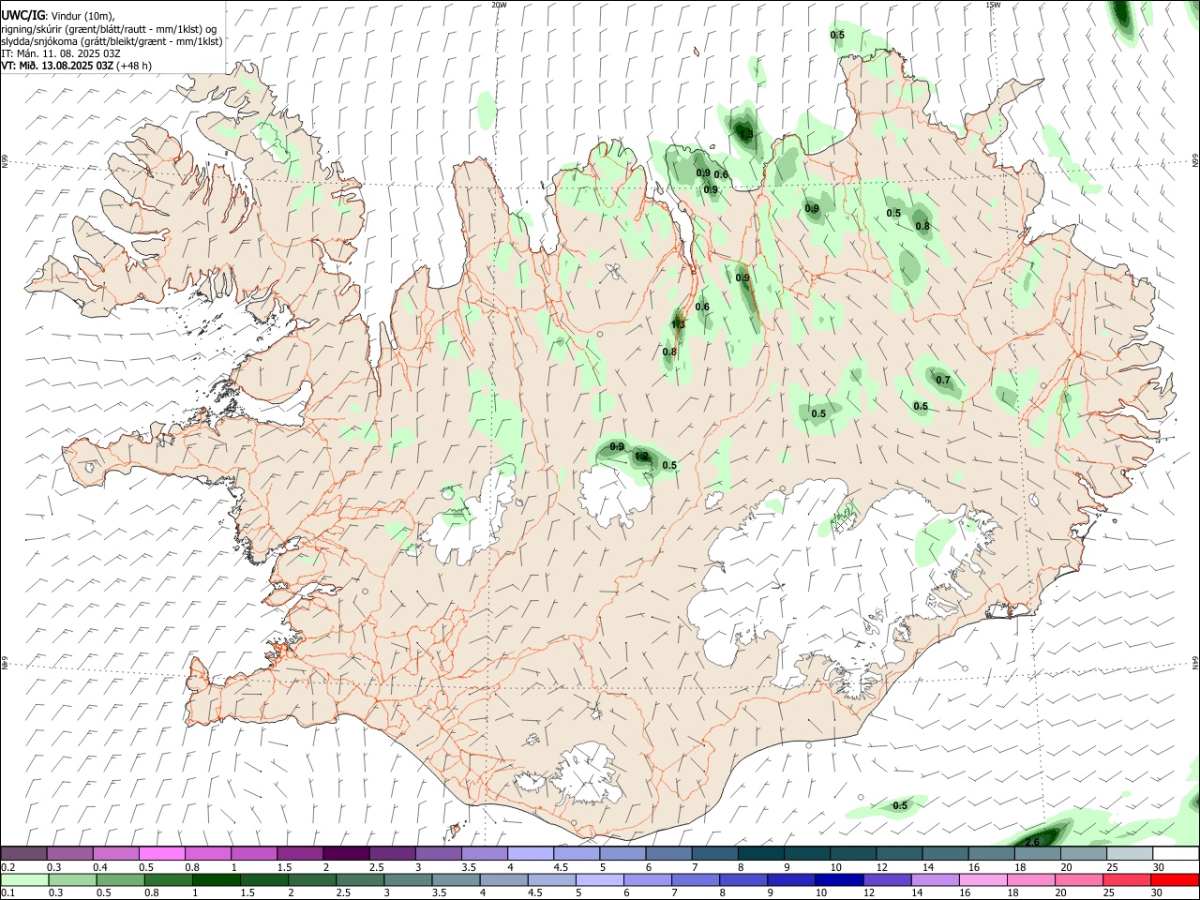Click the 'IT: Mán. 11. 08. 2025 03Z' initialization time line
This screenshot has width=1200, height=900.
tap(61, 53)
